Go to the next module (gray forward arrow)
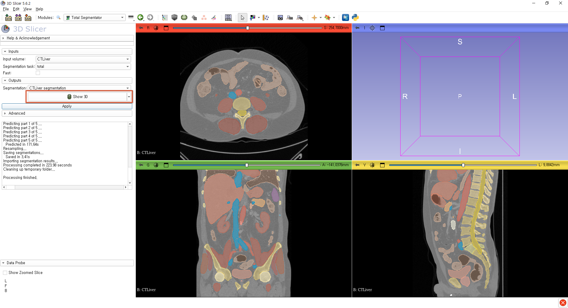This screenshot has height=308, width=568. point(150,17)
